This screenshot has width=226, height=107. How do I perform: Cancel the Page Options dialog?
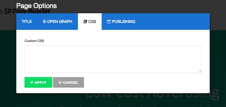click(69, 82)
